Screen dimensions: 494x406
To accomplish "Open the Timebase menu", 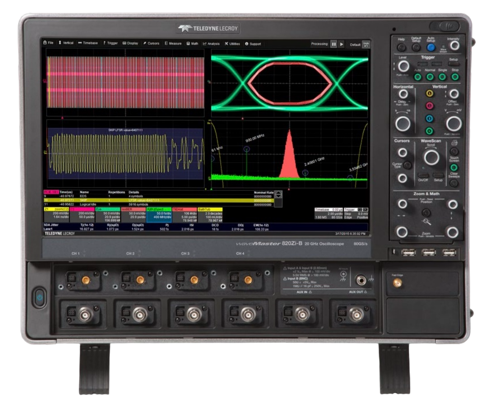I will tap(88, 43).
